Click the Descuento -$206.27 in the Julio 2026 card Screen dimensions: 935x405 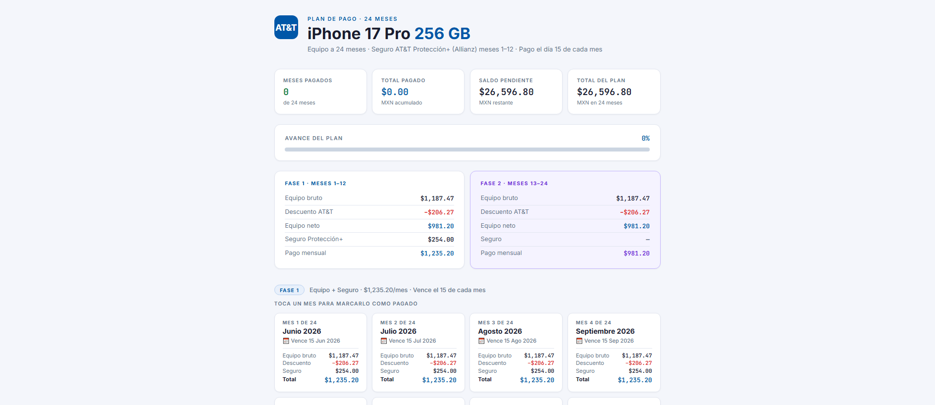(443, 363)
